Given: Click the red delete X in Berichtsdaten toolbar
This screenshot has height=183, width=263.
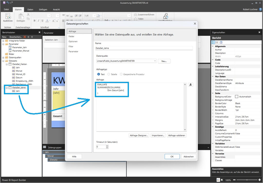Looking at the screenshot, I should click(25, 37).
